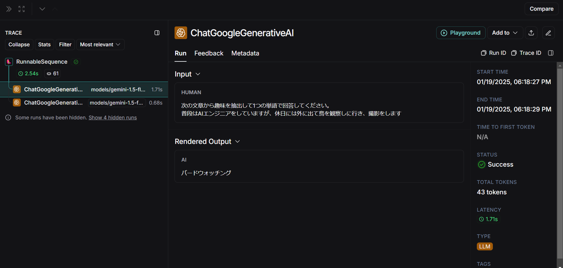Click the fullscreen expand icon
The image size is (563, 268).
pos(21,9)
